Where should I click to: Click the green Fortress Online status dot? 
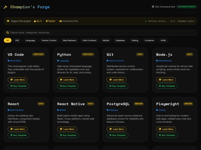[x=146, y=21]
